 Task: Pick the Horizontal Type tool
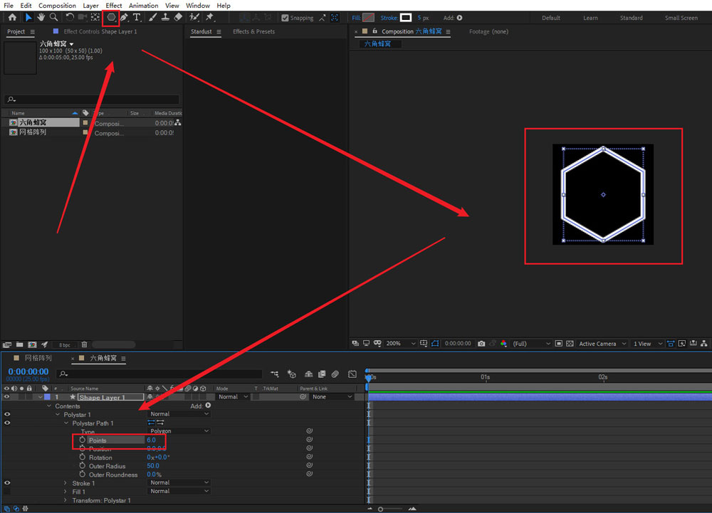[x=137, y=17]
